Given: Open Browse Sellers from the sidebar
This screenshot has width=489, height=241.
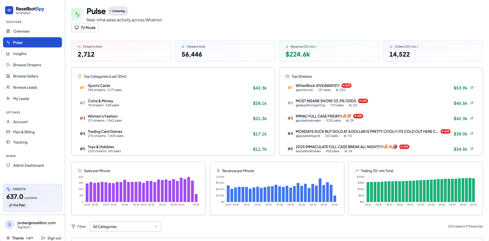Looking at the screenshot, I should (25, 76).
